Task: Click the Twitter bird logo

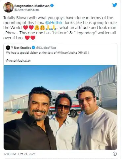Action: [x=115, y=5]
